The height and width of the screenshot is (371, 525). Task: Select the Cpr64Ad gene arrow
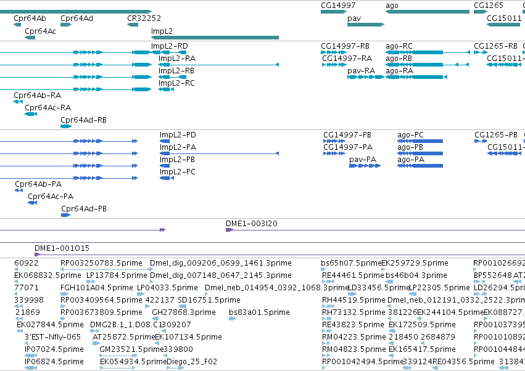click(66, 25)
